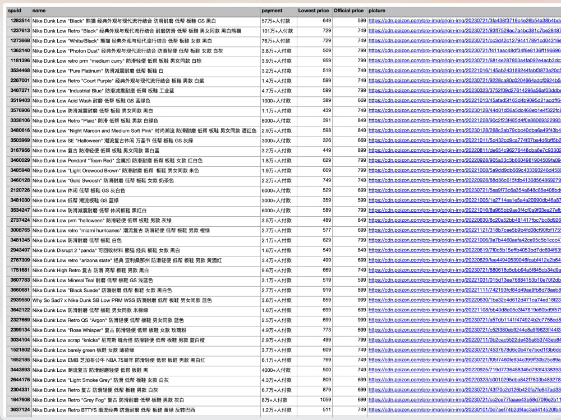Select lowest price cell 959

coord(315,61)
